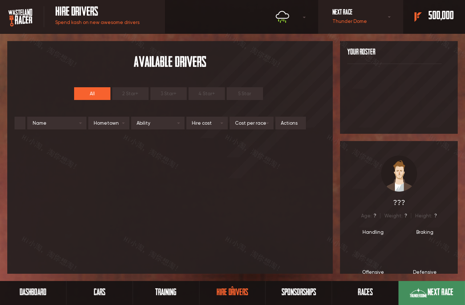
Task: Filter drivers by 5 Star
Action: tap(245, 94)
